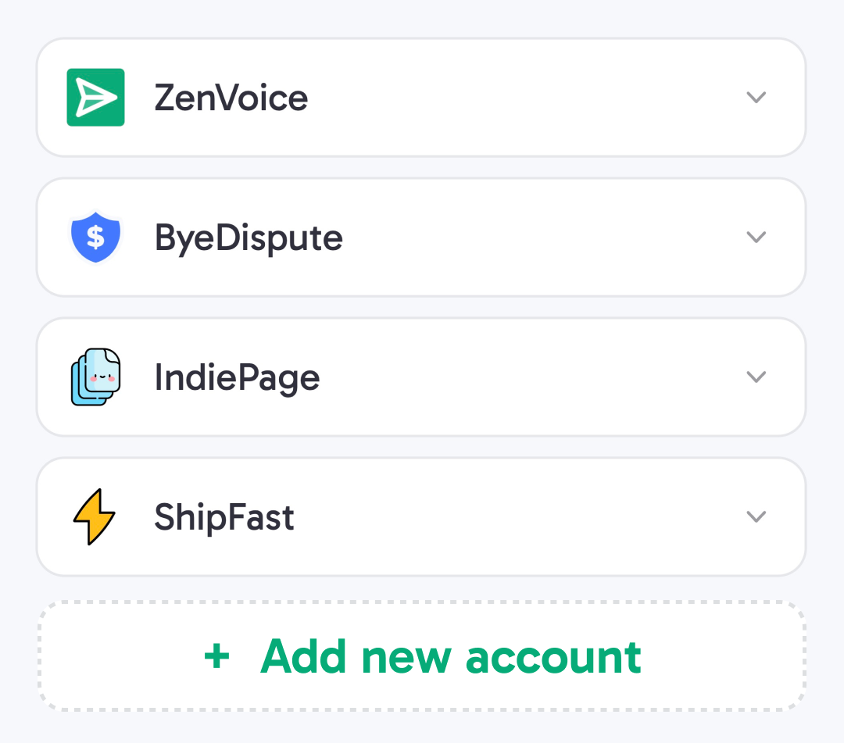The width and height of the screenshot is (844, 743).
Task: Click the dotted-border add account area
Action: tap(422, 657)
